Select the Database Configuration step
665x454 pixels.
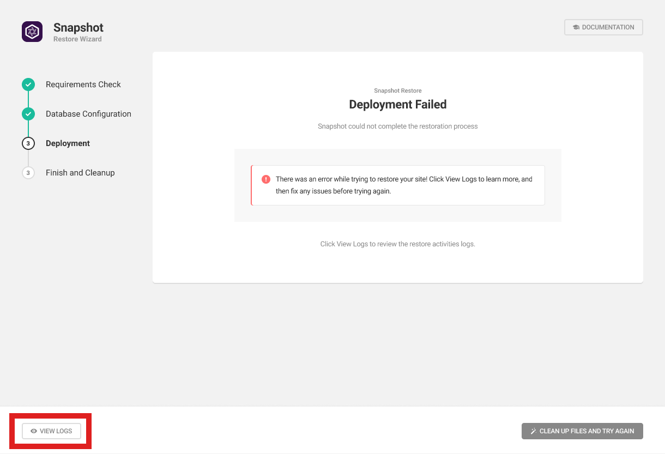(x=88, y=114)
